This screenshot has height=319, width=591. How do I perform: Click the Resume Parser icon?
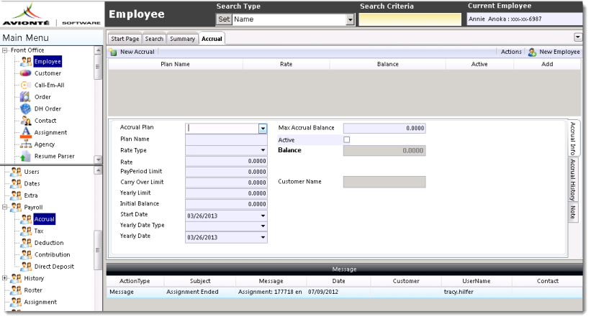pos(24,156)
